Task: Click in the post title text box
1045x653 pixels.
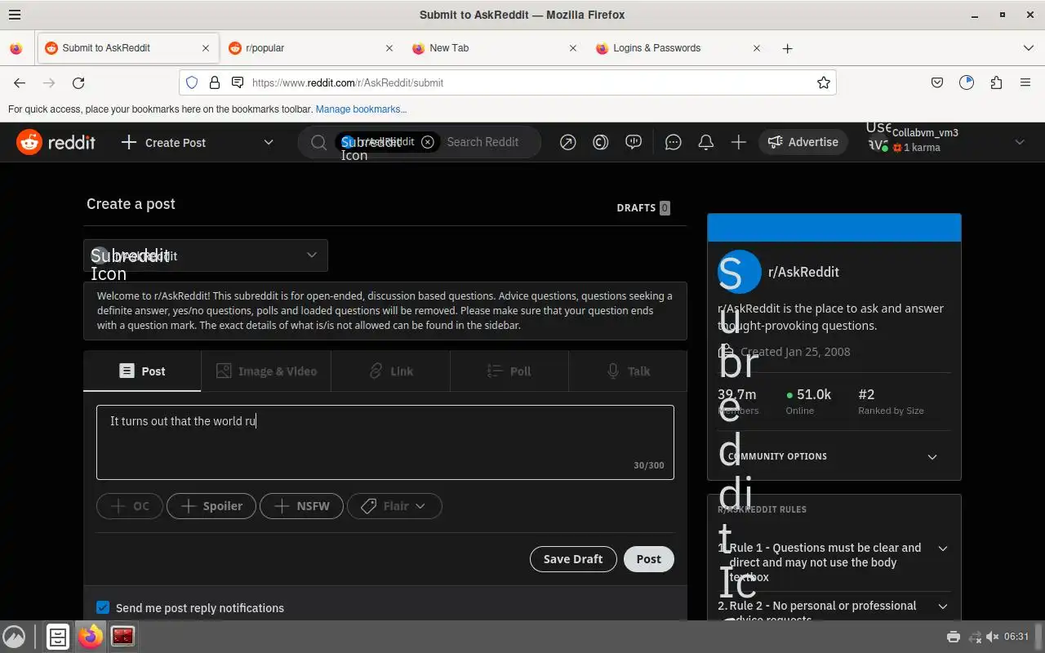Action: [385, 442]
